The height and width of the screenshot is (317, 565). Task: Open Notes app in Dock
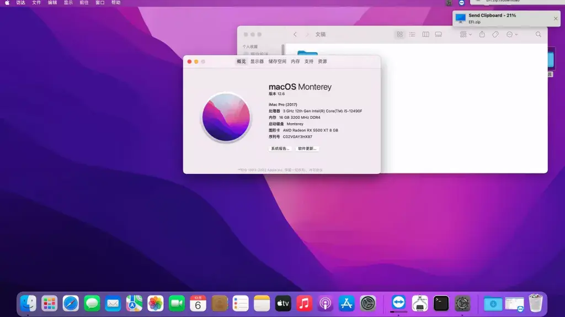click(x=262, y=303)
